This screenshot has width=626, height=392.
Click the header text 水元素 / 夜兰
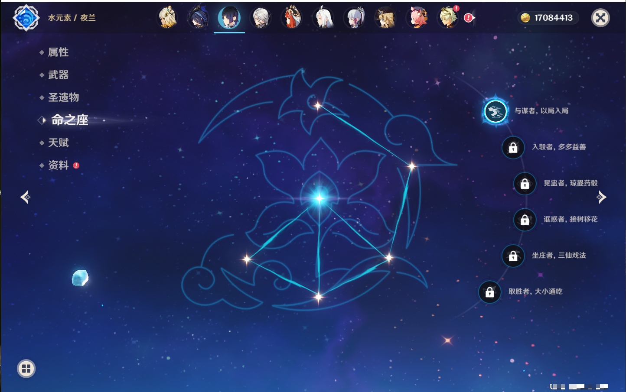pyautogui.click(x=72, y=18)
